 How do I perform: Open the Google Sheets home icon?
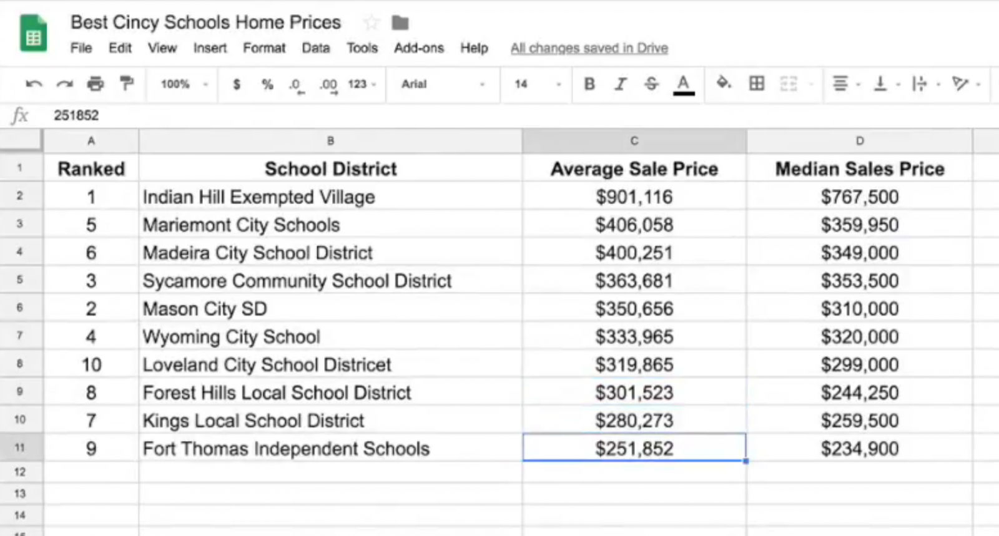click(x=33, y=34)
